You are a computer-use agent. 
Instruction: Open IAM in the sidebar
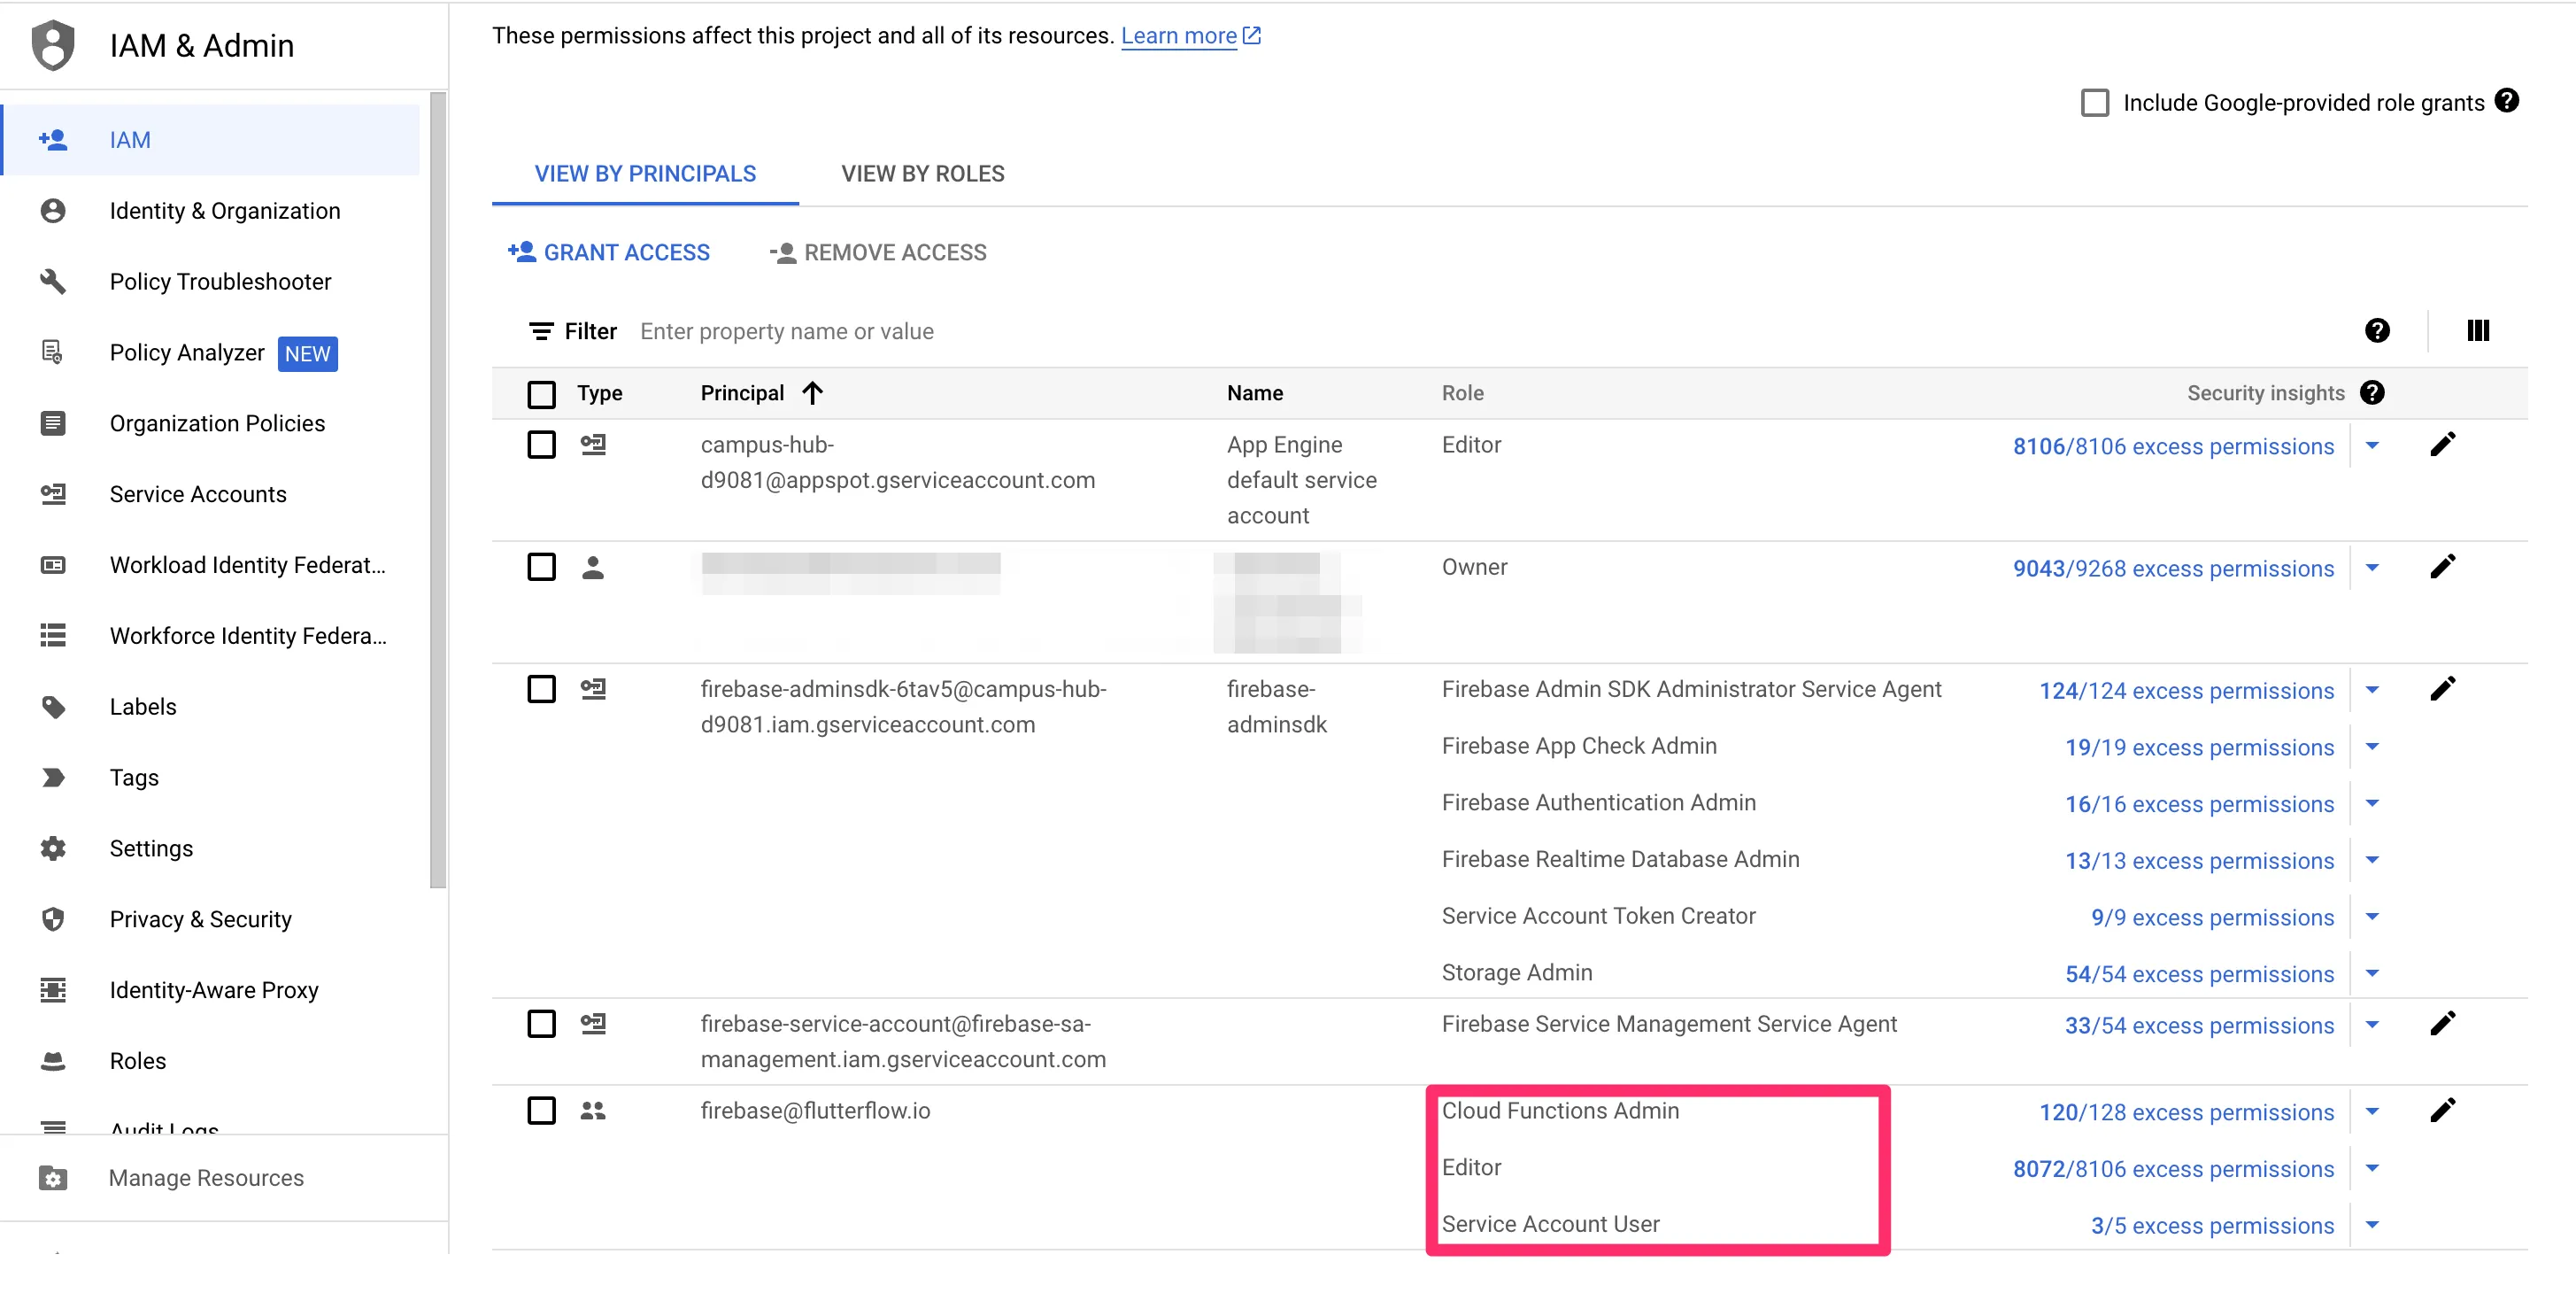click(x=211, y=140)
